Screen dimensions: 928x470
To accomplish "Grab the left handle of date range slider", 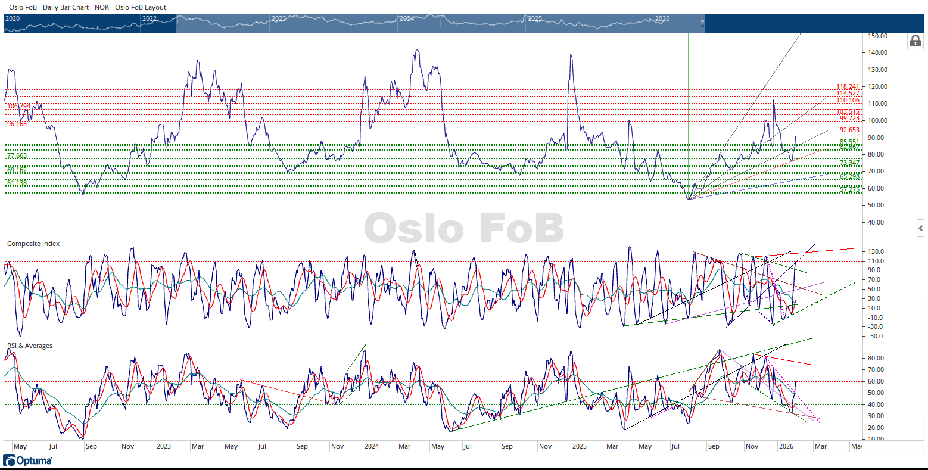I will click(x=179, y=23).
